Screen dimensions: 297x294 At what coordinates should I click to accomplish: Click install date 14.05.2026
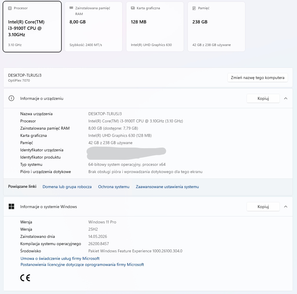[98, 236]
